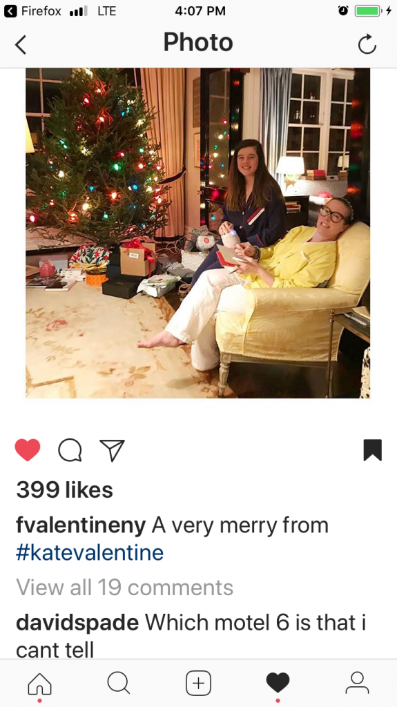Image resolution: width=397 pixels, height=707 pixels.
Task: View the 399 likes list
Action: pos(64,490)
